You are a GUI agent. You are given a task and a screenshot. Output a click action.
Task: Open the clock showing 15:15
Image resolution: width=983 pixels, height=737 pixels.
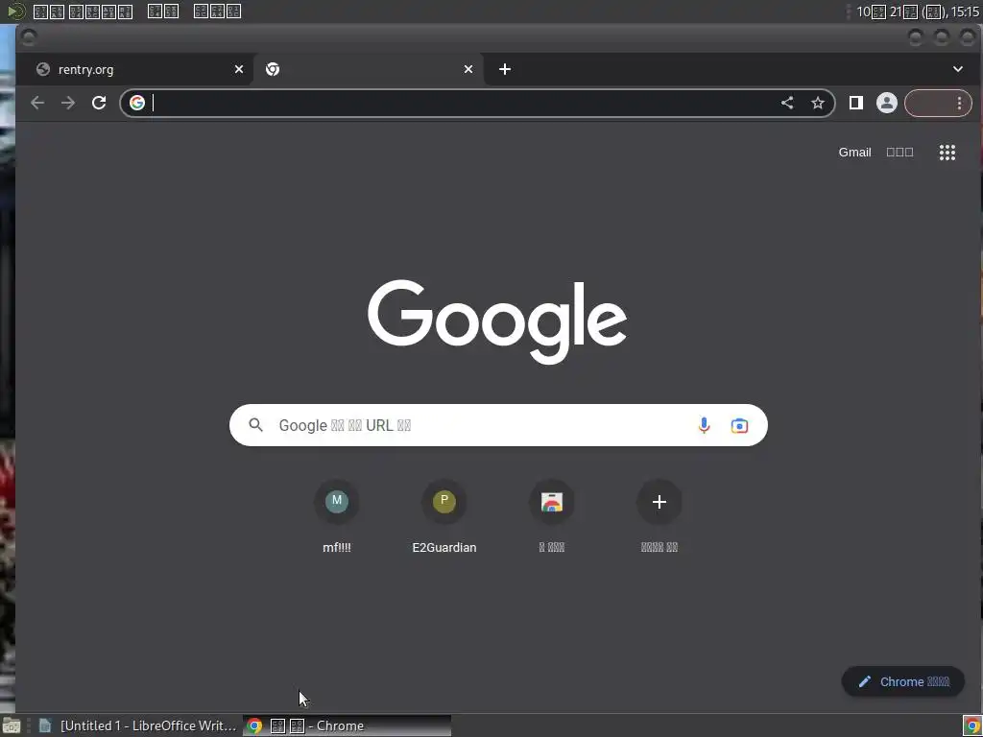[917, 12]
